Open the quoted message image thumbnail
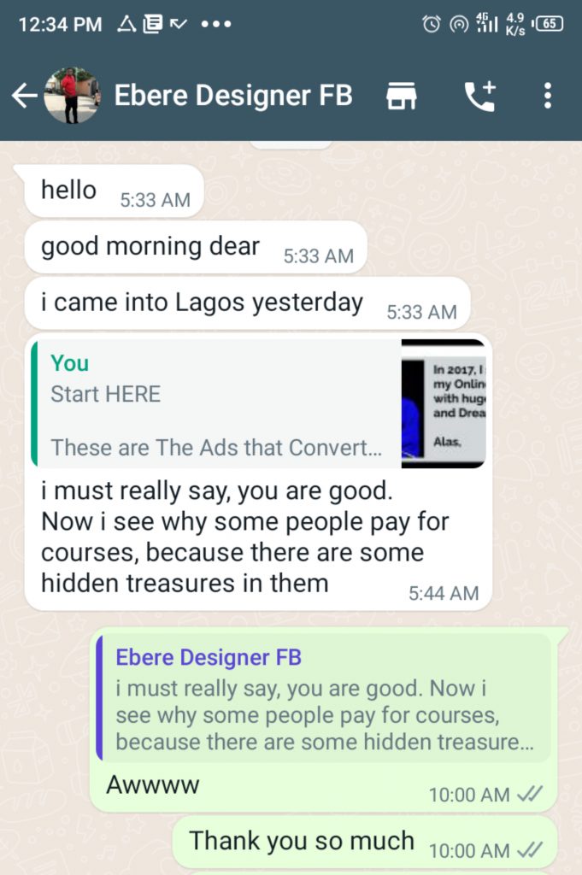 pos(444,403)
